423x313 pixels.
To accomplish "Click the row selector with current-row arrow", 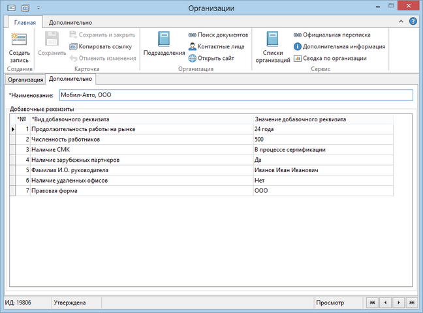I will coord(12,129).
